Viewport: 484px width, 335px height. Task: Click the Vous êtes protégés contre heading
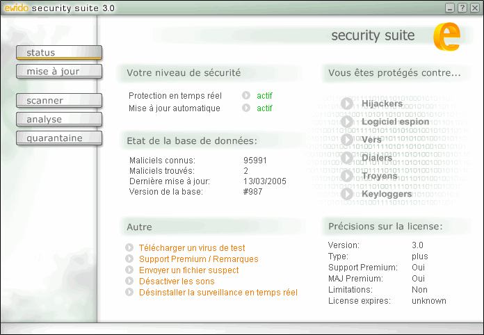(394, 73)
